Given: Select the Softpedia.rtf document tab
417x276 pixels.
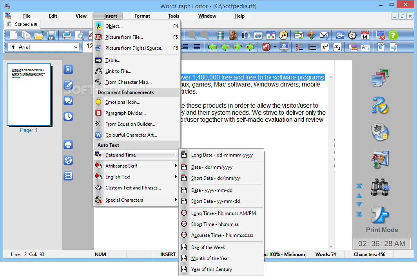Looking at the screenshot, I should [22, 24].
